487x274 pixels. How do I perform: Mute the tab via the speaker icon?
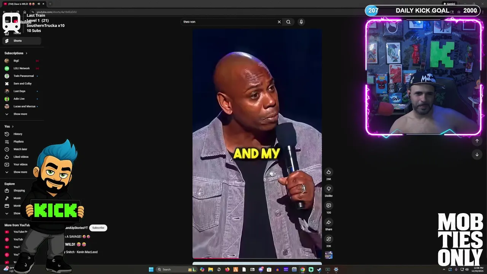[39, 4]
